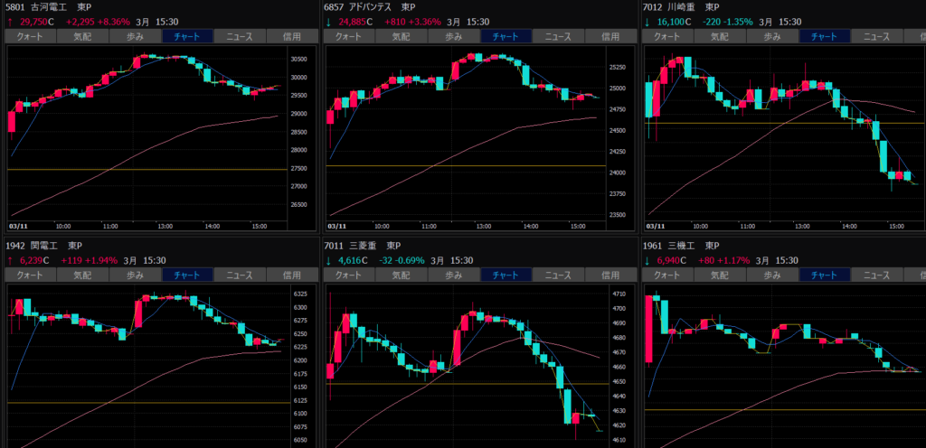Click the チャート tab for 7012 川崎重

click(x=824, y=37)
